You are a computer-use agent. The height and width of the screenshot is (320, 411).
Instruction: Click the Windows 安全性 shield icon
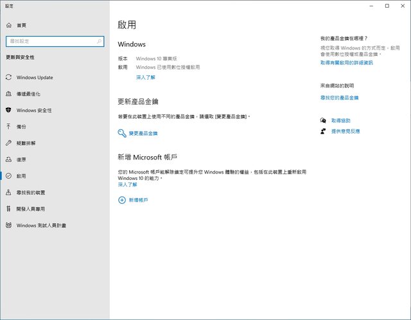click(x=8, y=111)
